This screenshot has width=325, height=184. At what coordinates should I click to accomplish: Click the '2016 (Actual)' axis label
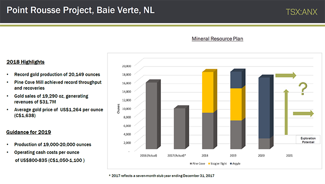click(x=148, y=155)
